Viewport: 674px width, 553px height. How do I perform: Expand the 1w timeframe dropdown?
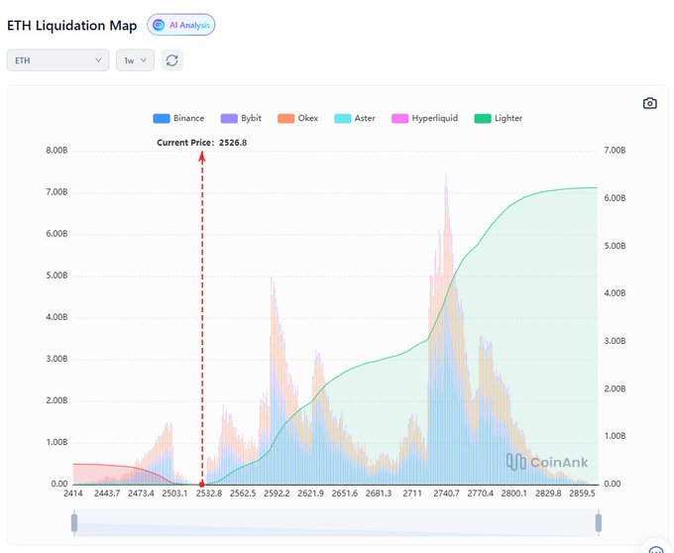135,60
